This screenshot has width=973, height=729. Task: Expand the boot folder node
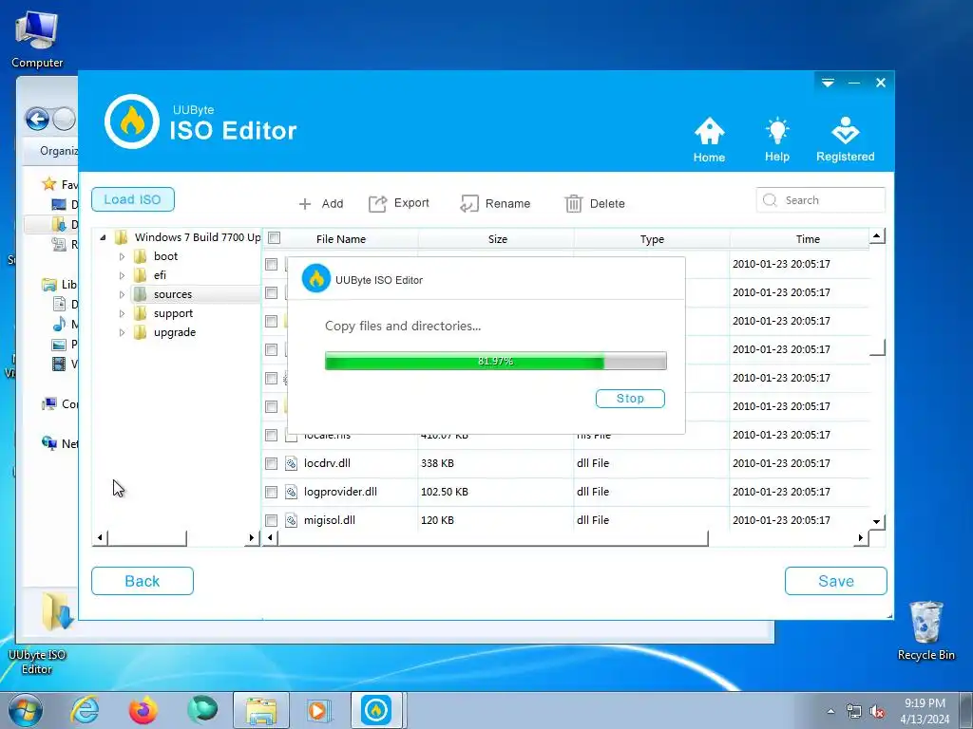tap(123, 256)
